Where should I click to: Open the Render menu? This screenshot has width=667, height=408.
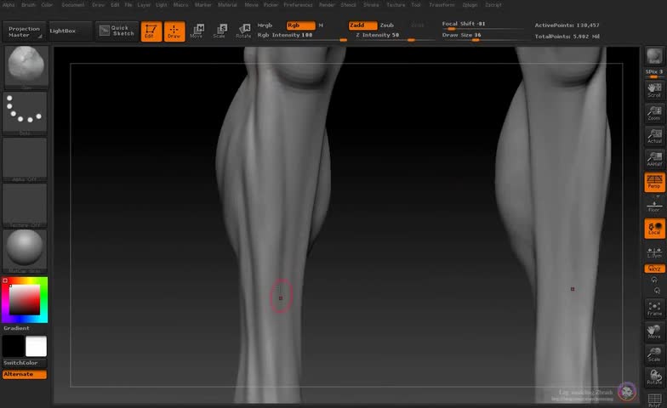coord(327,5)
